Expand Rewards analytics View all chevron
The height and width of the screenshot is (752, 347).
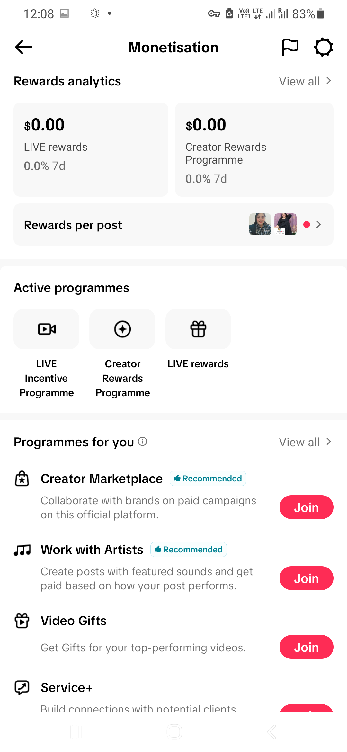coord(328,81)
